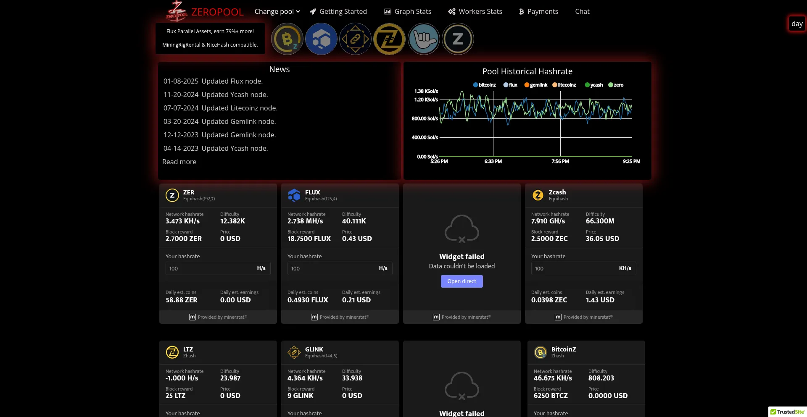Open the Gemlink pool icon
Screen dimensions: 807x417
click(355, 39)
